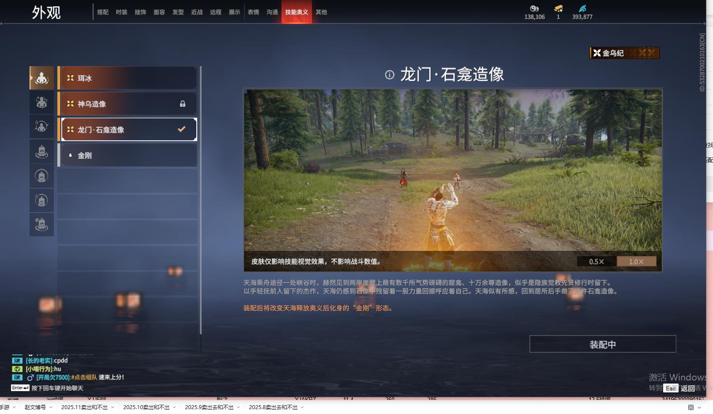Image resolution: width=713 pixels, height=414 pixels.
Task: Click the Enter key icon to start chat
Action: coord(20,388)
